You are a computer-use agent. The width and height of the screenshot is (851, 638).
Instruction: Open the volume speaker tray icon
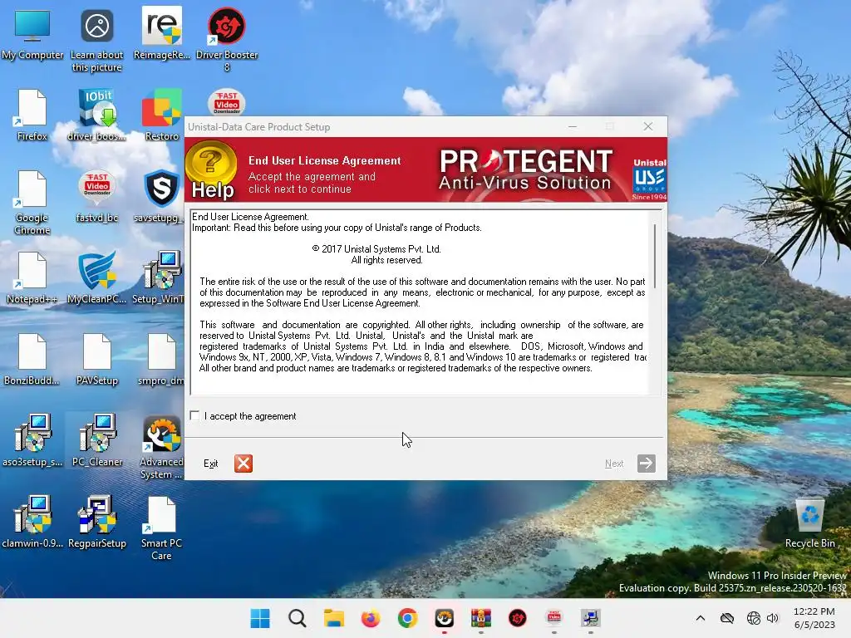(772, 618)
